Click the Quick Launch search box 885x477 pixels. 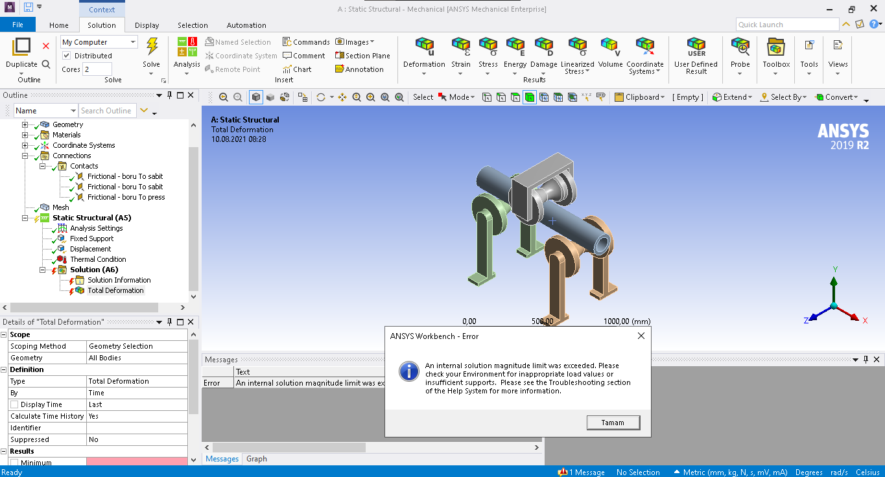tap(788, 25)
